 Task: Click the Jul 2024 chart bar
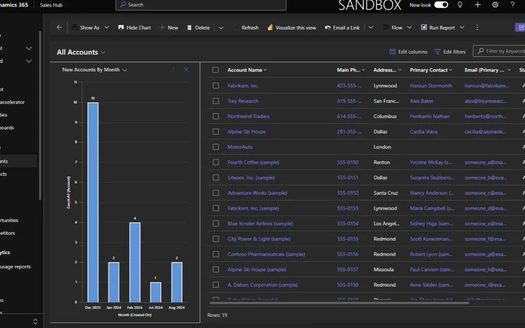[x=156, y=292]
